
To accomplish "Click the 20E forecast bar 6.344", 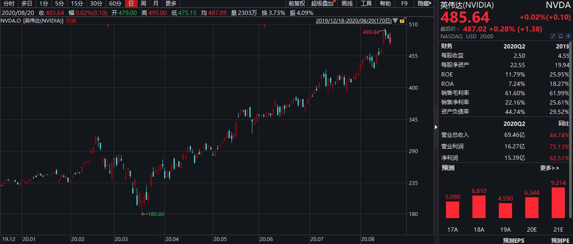I will coord(532,208).
